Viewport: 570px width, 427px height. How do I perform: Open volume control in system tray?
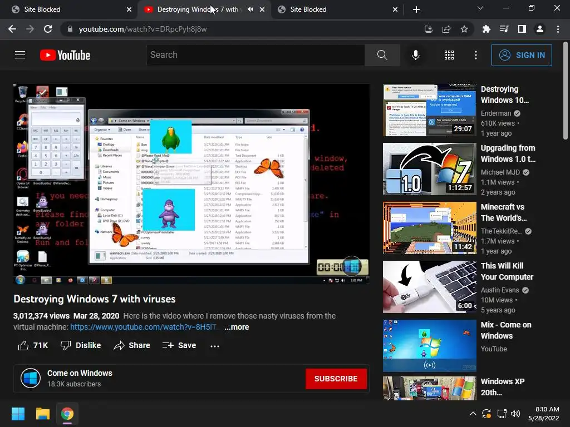[515, 414]
